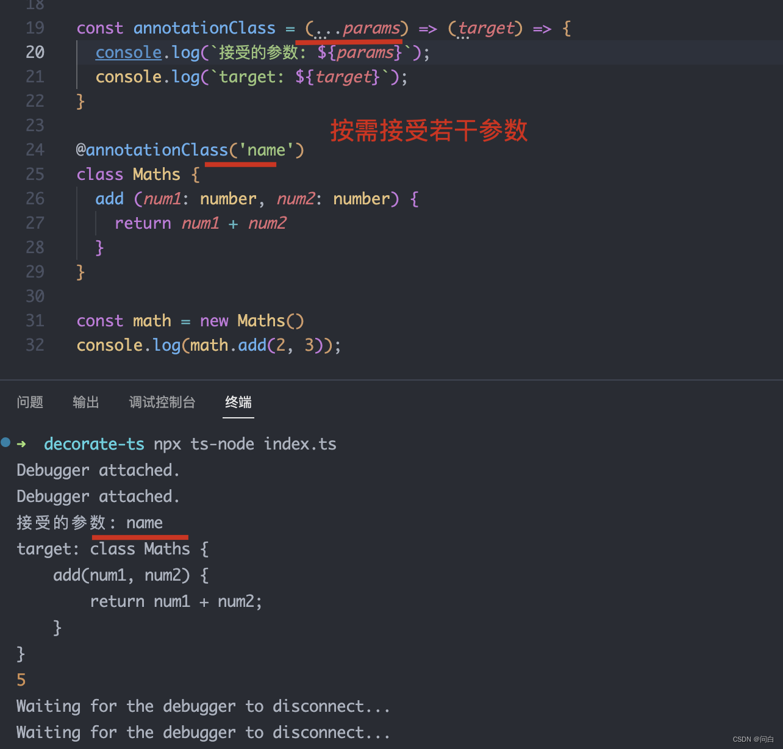Open the 调试控制台 debug console tab
Viewport: 783px width, 749px height.
(162, 402)
